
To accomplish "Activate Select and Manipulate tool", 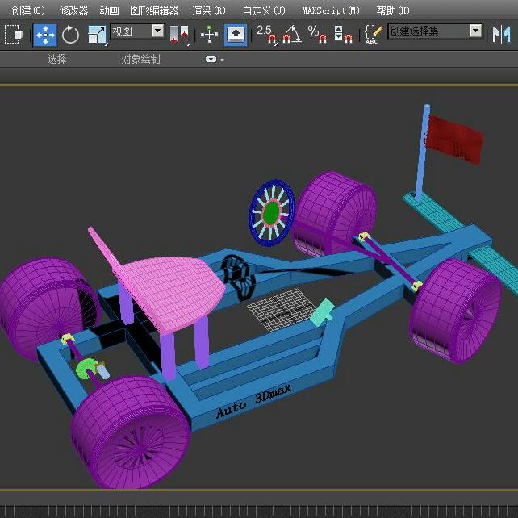I will point(210,35).
